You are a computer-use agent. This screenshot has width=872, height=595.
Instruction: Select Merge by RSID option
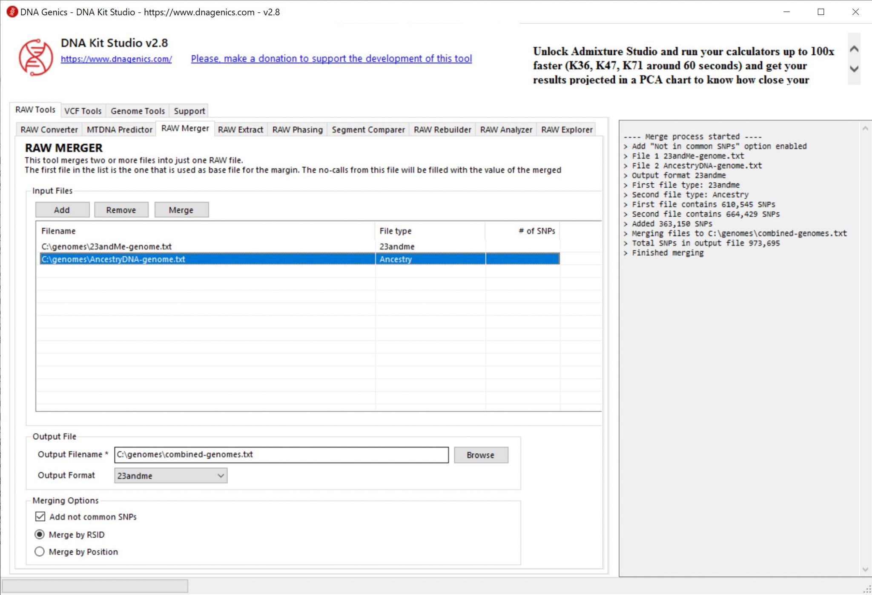[x=40, y=534]
